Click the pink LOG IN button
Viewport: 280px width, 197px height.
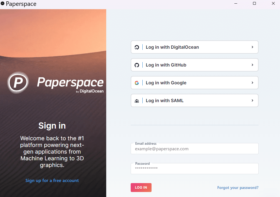click(141, 188)
